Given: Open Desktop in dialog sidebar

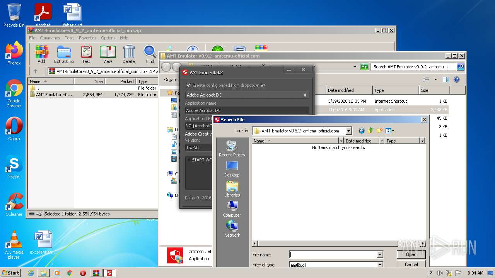Looking at the screenshot, I should 232,169.
